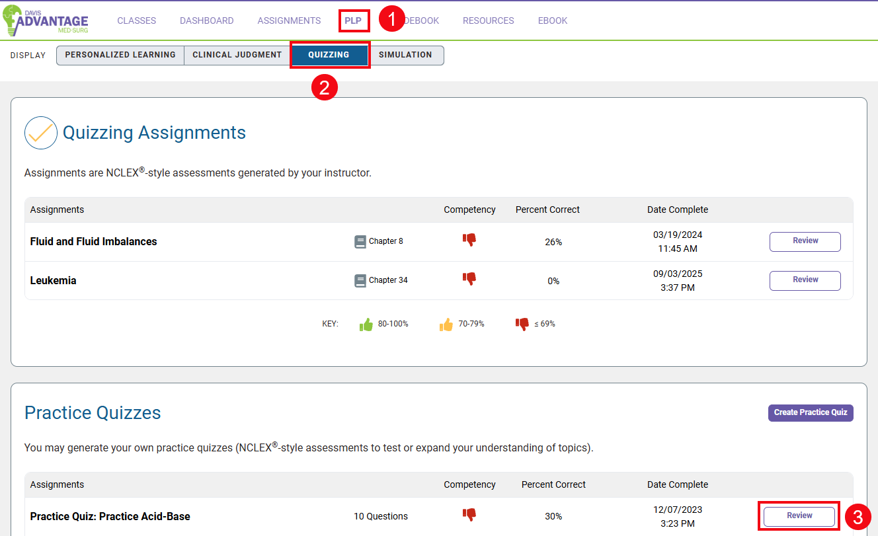This screenshot has width=878, height=536.
Task: Click the red thumbs-down key icon
Action: tap(522, 325)
